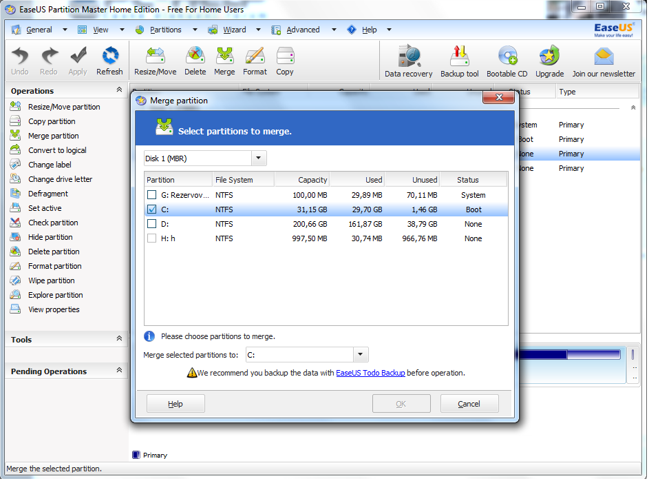Viewport: 649px width, 481px height.
Task: Expand the Merge selected partitions to dropdown
Action: click(x=361, y=355)
